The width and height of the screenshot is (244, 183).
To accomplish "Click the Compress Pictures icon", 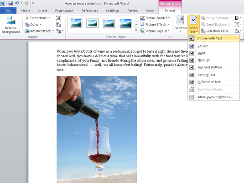I will (x=58, y=18).
